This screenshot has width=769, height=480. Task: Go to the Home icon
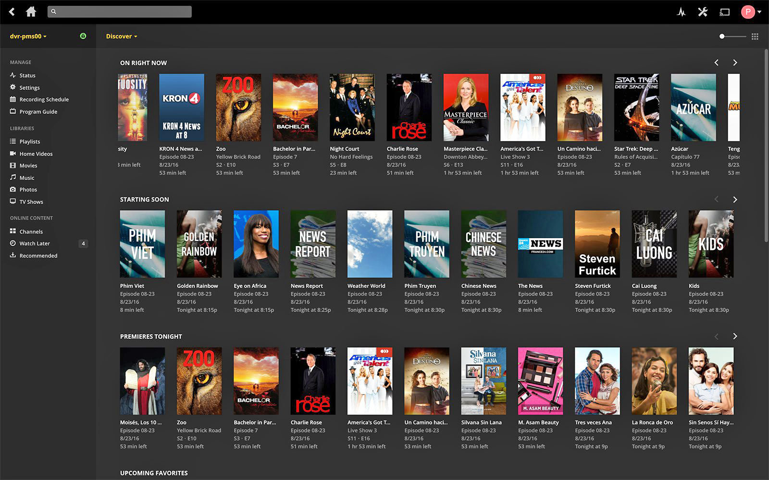coord(31,12)
